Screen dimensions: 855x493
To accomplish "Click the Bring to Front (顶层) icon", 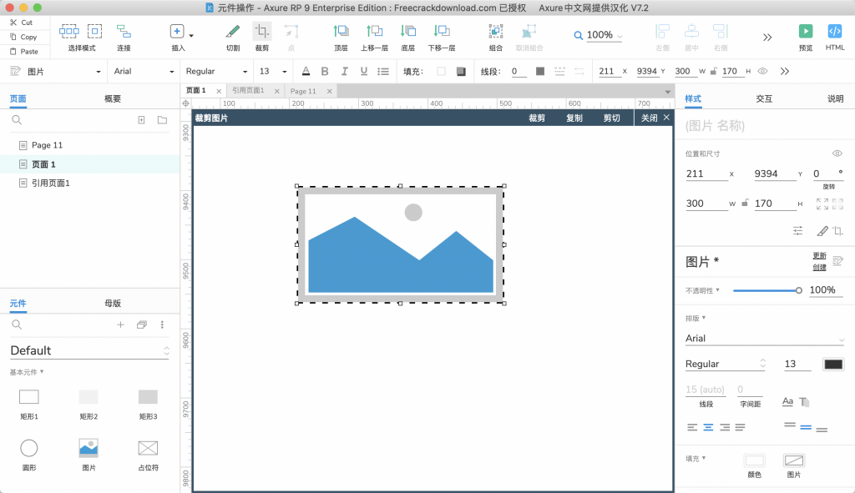I will 341,32.
